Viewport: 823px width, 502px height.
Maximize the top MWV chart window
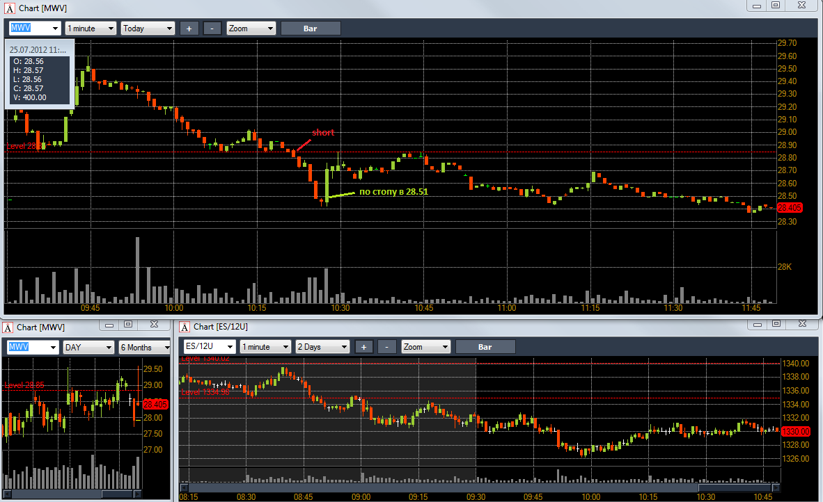click(776, 5)
